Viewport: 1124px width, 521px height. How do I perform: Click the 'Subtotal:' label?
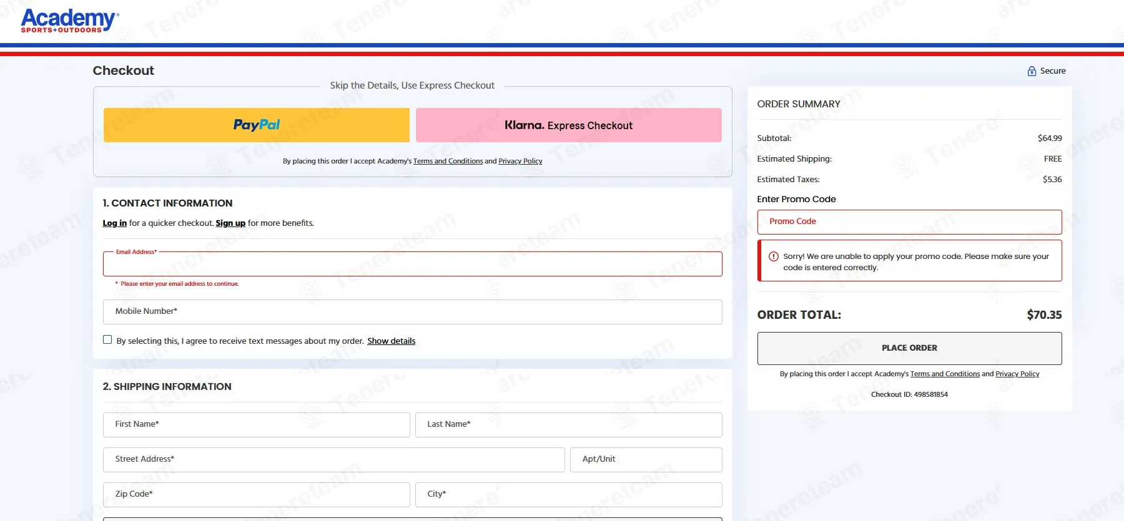point(774,139)
